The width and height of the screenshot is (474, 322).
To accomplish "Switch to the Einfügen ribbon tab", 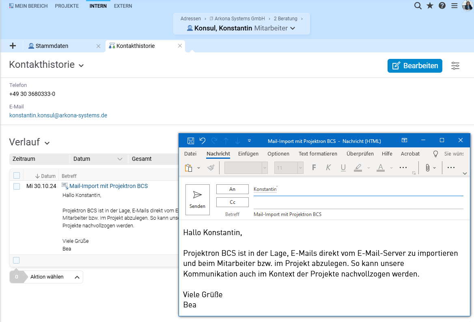I will 248,153.
